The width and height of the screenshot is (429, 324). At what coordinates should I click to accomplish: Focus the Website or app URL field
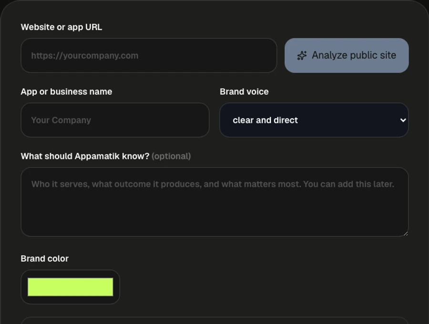tap(149, 55)
